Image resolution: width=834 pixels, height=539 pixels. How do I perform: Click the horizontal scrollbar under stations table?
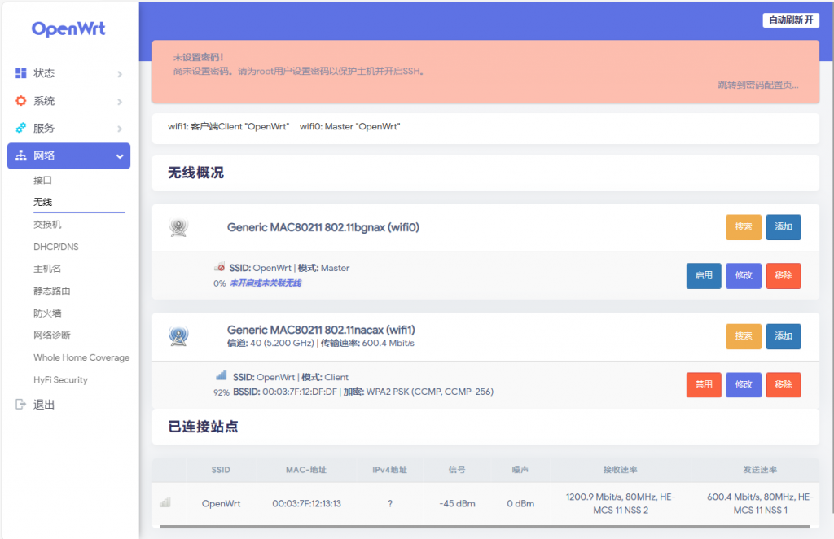point(485,527)
